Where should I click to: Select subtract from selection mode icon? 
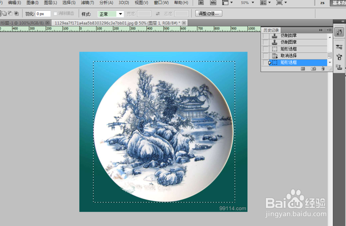click(x=10, y=13)
